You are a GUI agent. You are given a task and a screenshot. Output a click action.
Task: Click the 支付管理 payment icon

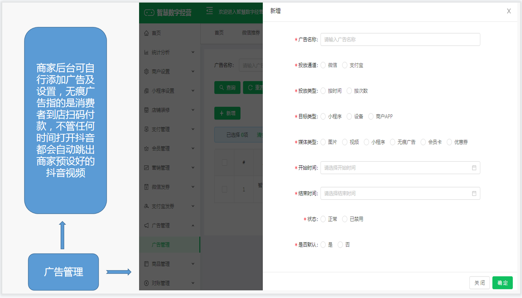point(146,129)
